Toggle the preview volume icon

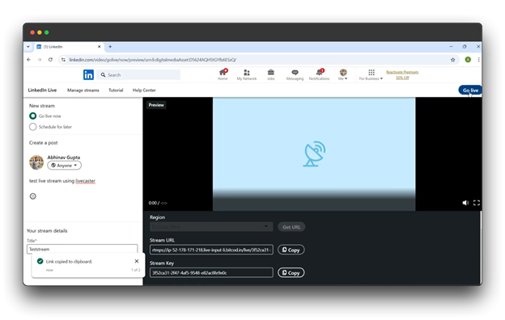click(465, 203)
